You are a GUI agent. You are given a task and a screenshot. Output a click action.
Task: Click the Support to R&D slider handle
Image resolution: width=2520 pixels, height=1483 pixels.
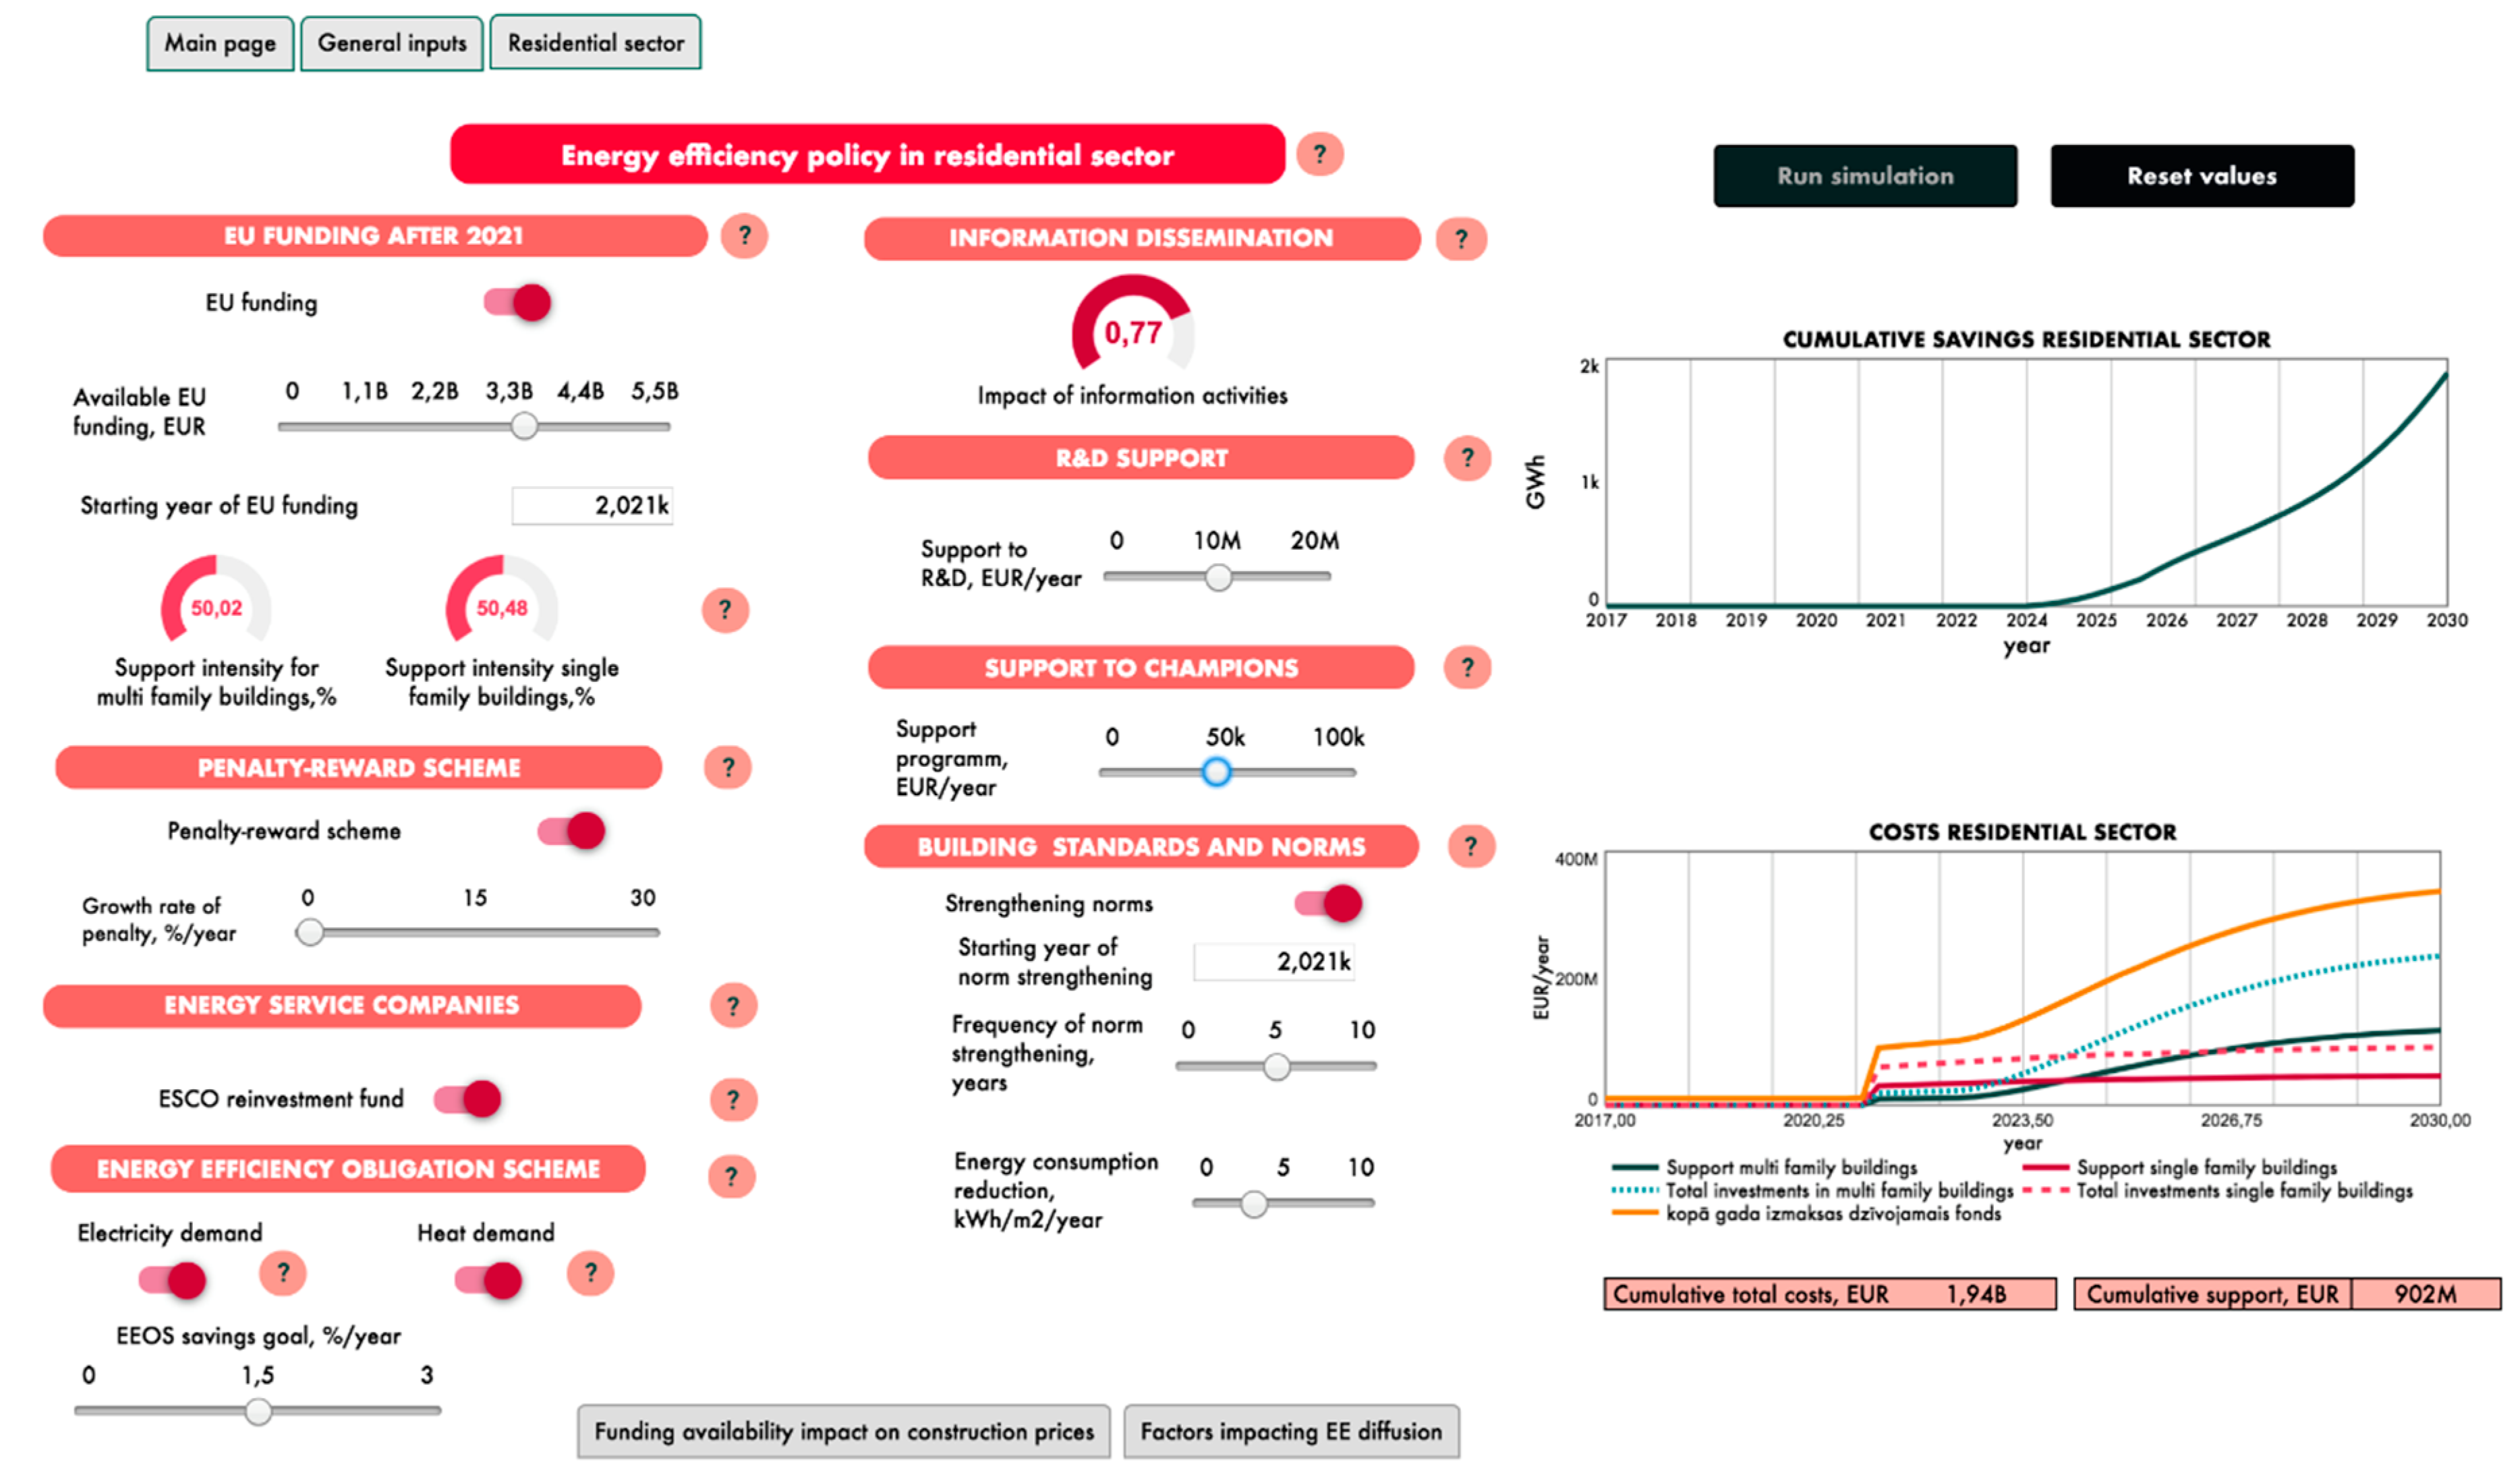(x=1218, y=577)
